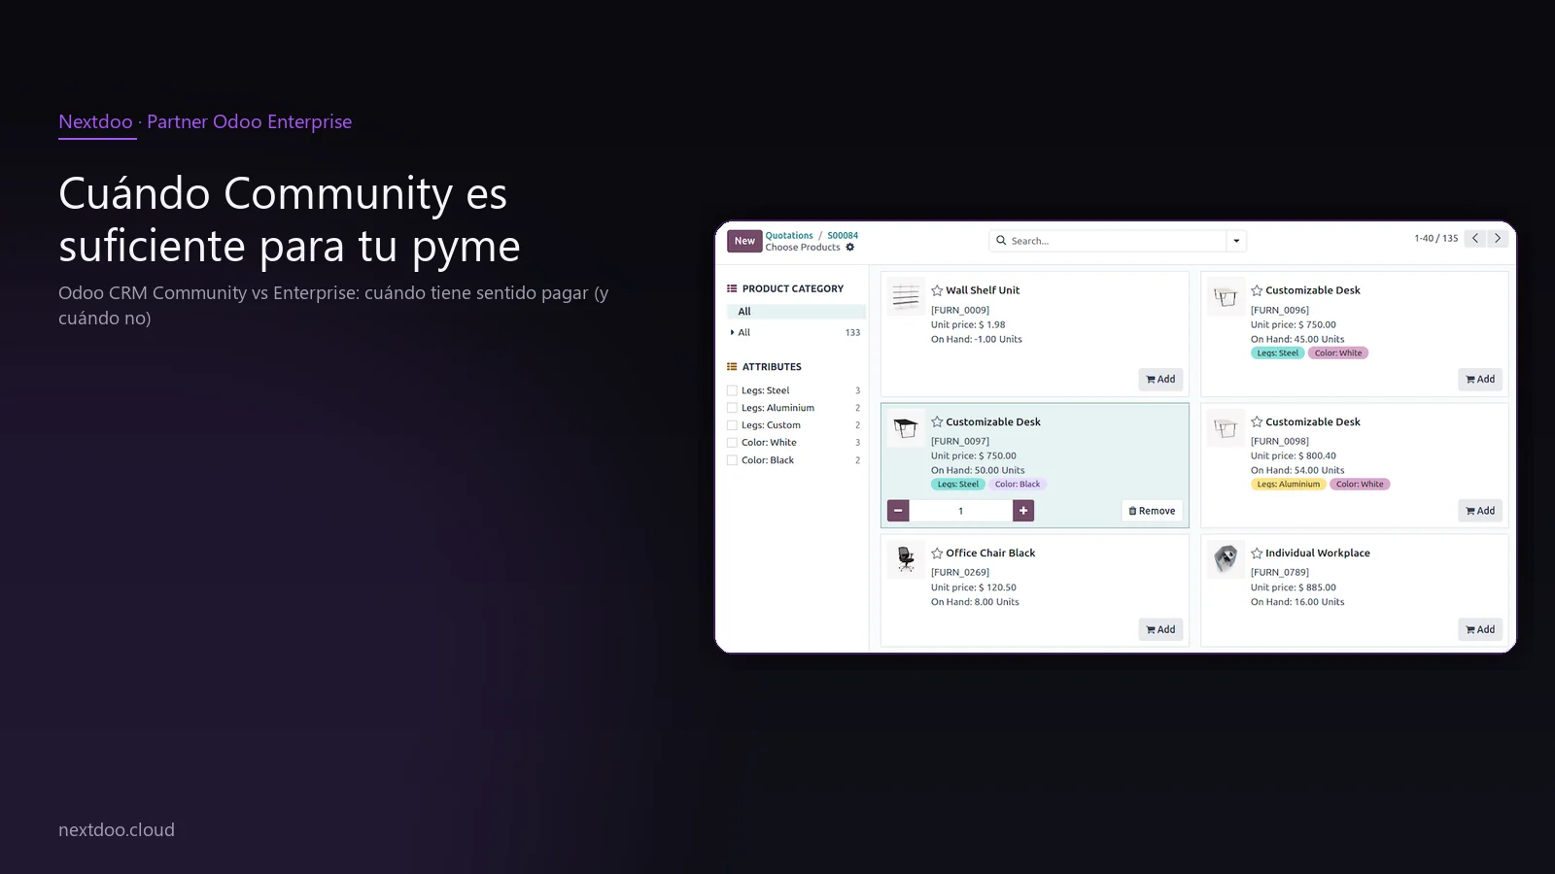1555x874 pixels.
Task: Remove the Customizable Desk FURN_0097
Action: click(1152, 511)
